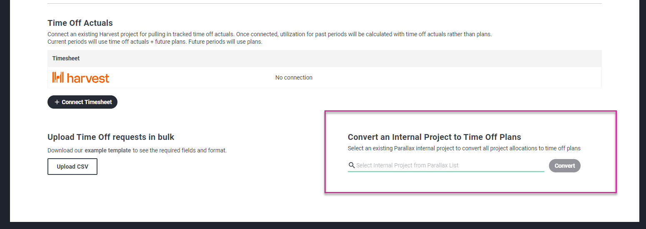Screen dimensions: 646x229
Task: Click Convert an Internal Project heading
Action: pyautogui.click(x=434, y=137)
